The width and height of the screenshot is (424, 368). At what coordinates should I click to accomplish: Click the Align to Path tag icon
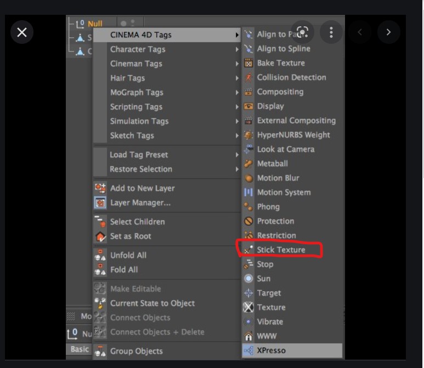(x=248, y=34)
